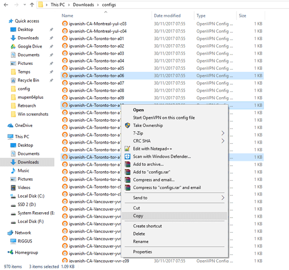Choose Delete in context menu
Viewport: 289px width, 270px height.
[139, 234]
